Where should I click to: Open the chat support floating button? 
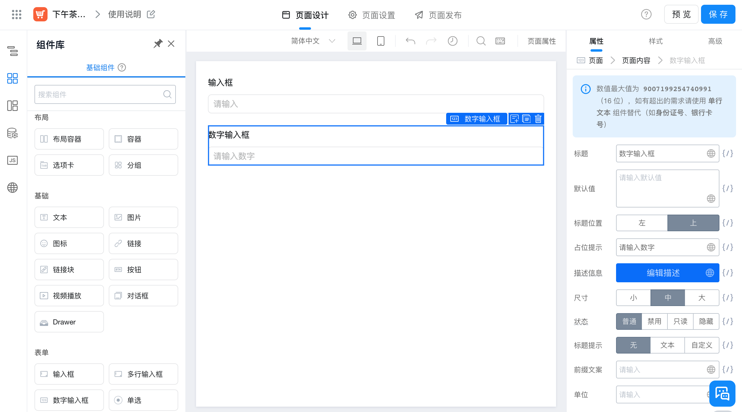click(722, 394)
